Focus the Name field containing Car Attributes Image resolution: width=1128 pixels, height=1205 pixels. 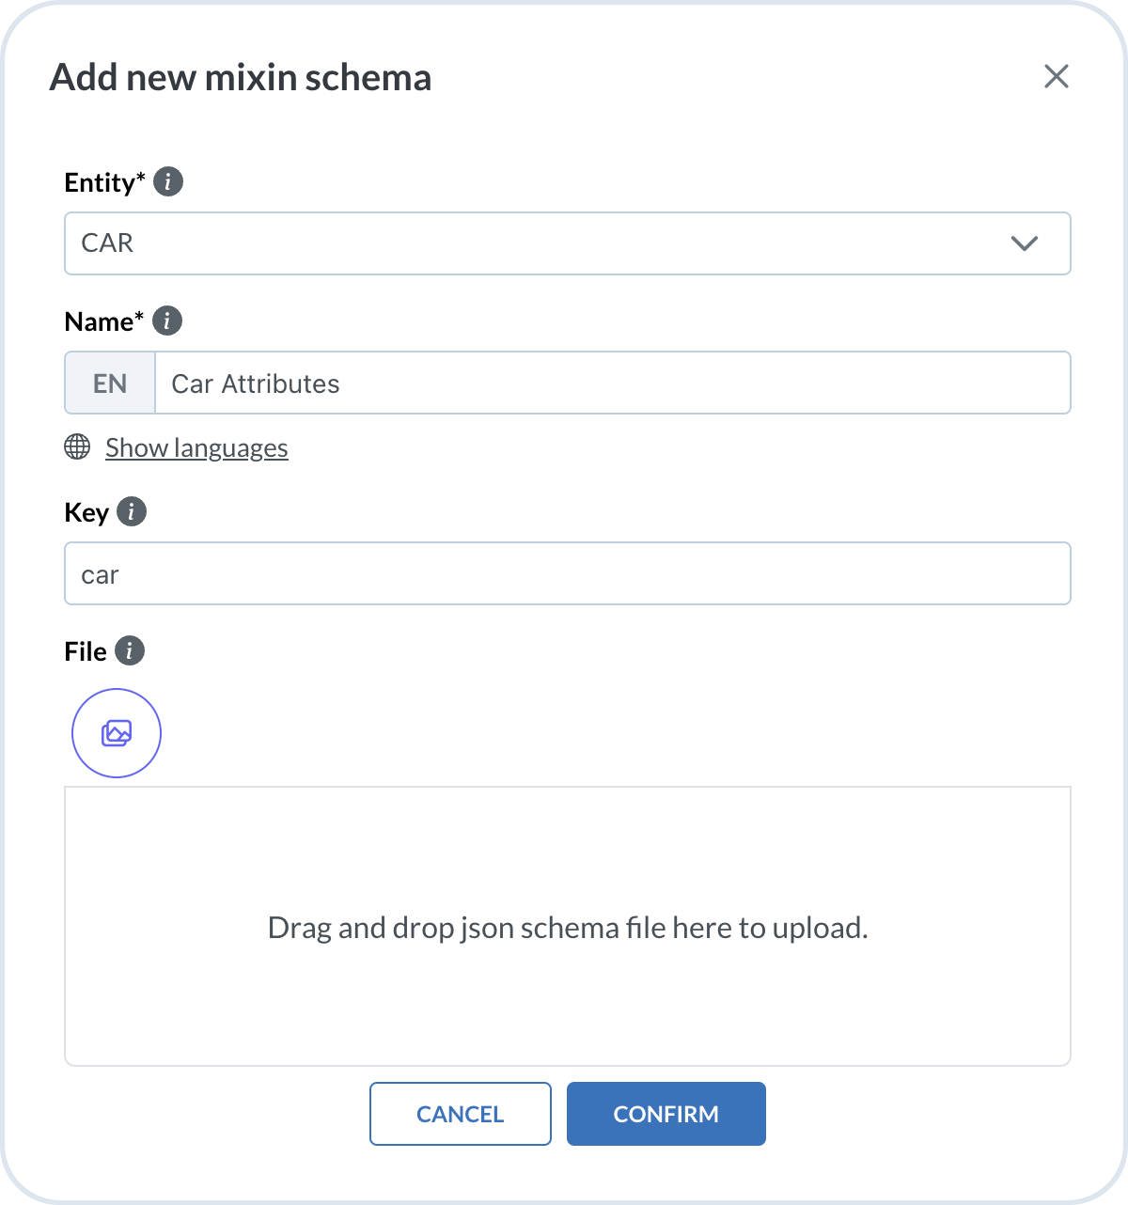coord(611,383)
